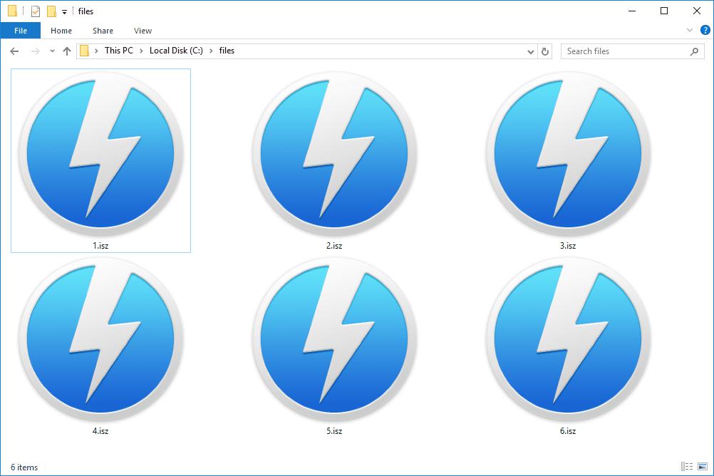Close the files window

pyautogui.click(x=696, y=11)
